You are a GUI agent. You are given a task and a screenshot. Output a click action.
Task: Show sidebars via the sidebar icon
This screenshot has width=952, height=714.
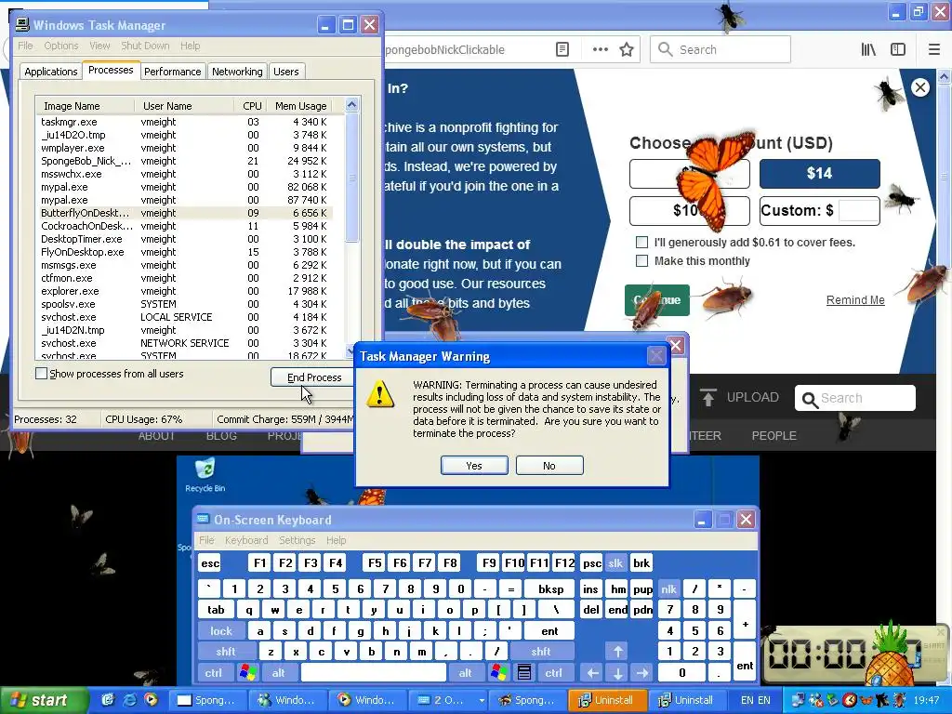[x=898, y=50]
